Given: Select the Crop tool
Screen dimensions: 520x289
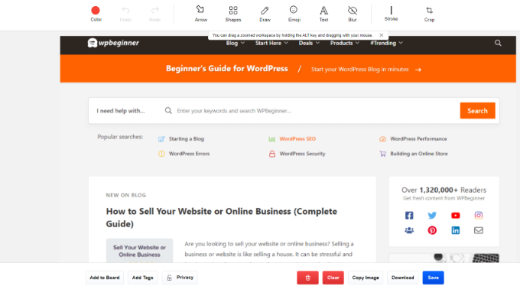Looking at the screenshot, I should 429,14.
